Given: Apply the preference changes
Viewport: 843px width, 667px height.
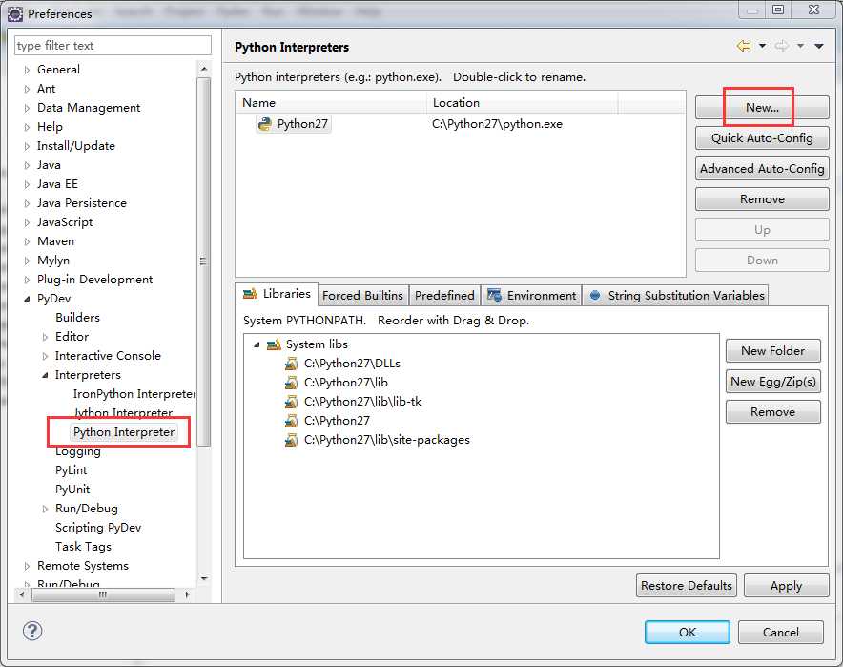Looking at the screenshot, I should point(786,585).
